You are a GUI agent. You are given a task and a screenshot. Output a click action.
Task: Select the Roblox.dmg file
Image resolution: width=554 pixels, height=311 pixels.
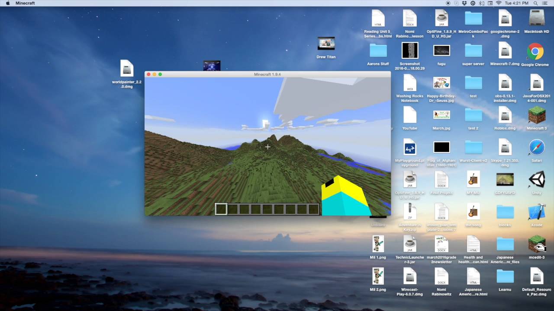[505, 115]
